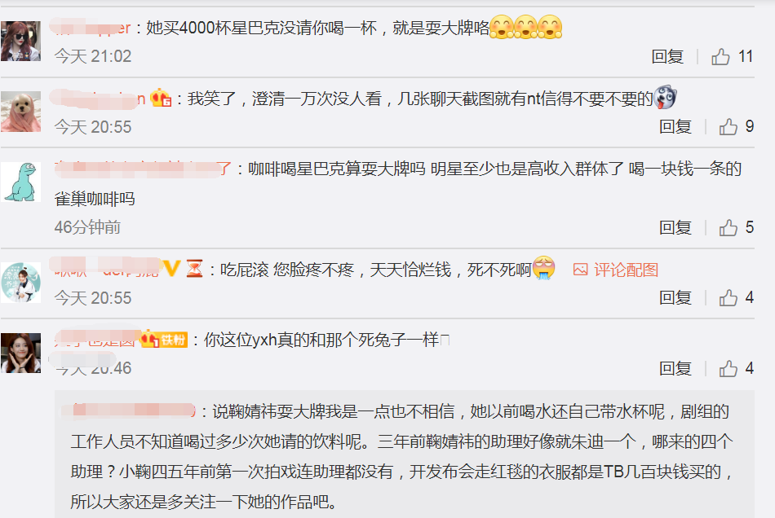This screenshot has height=518, width=775.
Task: Click the hourglass icon beside the V badge
Action: 194,270
